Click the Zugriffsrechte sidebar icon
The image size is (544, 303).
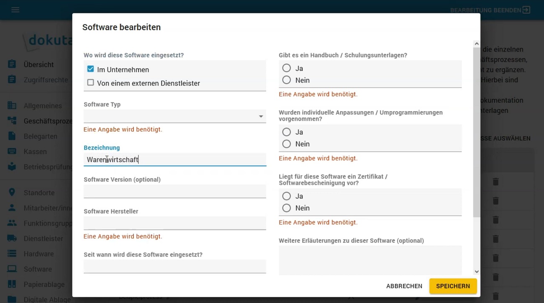[x=12, y=79]
